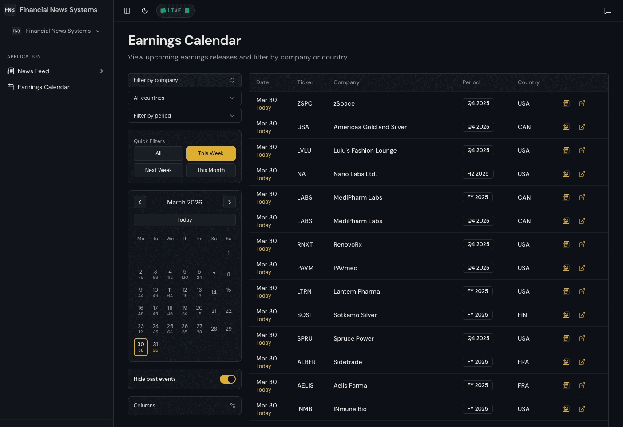Viewport: 623px width, 427px height.
Task: Open the News Feed icon in sidebar
Action: 10,71
